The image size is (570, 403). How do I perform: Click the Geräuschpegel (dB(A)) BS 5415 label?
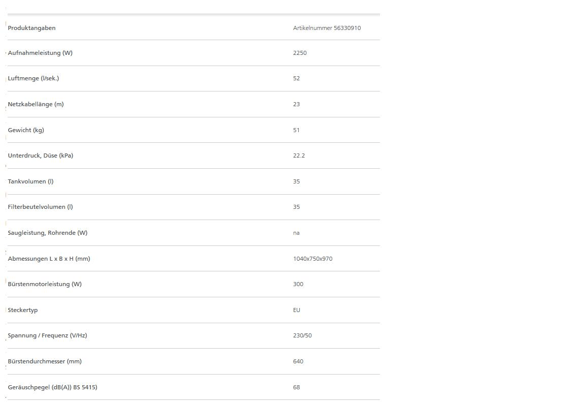pos(52,387)
